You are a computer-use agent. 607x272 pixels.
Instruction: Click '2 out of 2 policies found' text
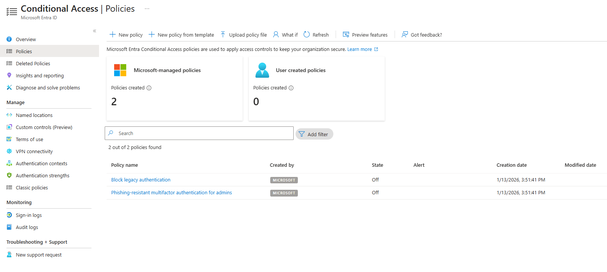tap(135, 147)
